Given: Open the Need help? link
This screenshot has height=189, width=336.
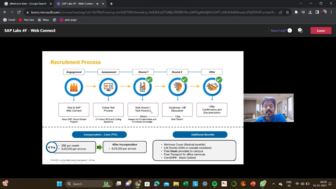Looking at the screenshot, I should click(x=279, y=31).
